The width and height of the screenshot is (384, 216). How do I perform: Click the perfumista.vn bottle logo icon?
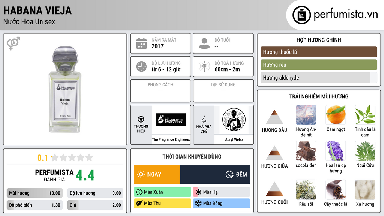pos(302,15)
